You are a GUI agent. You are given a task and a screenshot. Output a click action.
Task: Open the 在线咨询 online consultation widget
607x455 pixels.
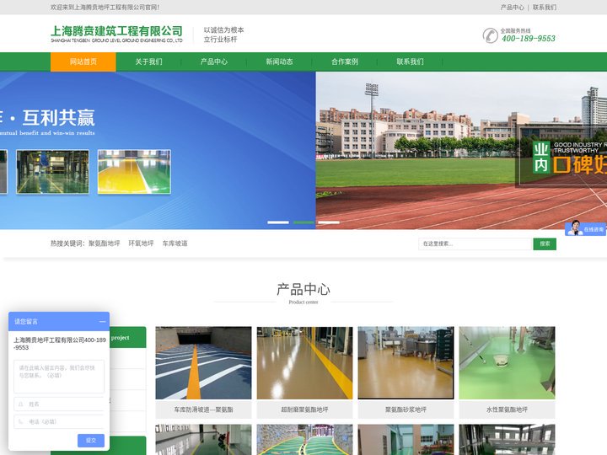click(x=585, y=228)
